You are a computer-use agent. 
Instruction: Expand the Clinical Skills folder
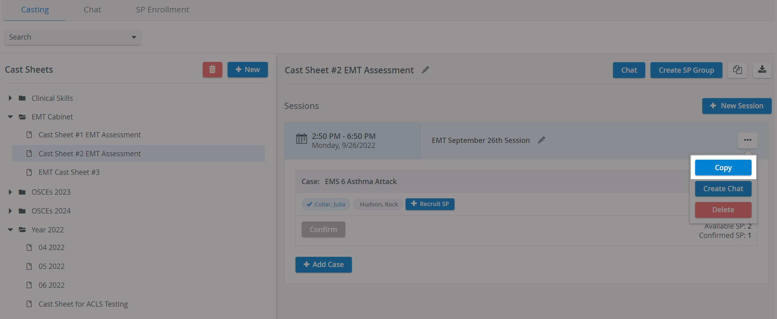(x=10, y=98)
